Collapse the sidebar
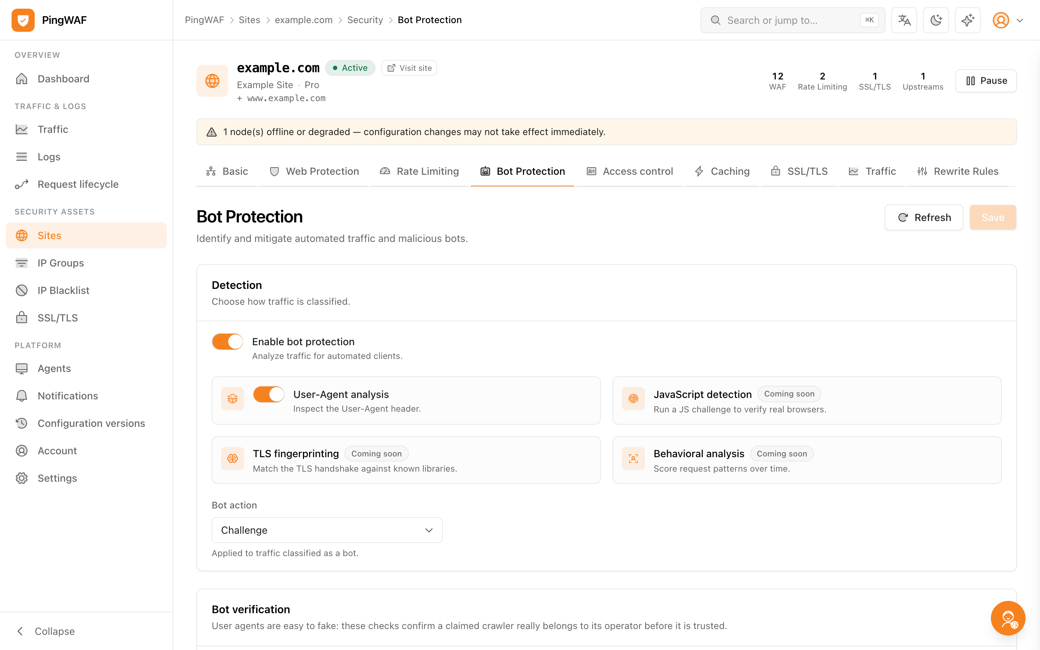Image resolution: width=1040 pixels, height=650 pixels. coord(45,631)
